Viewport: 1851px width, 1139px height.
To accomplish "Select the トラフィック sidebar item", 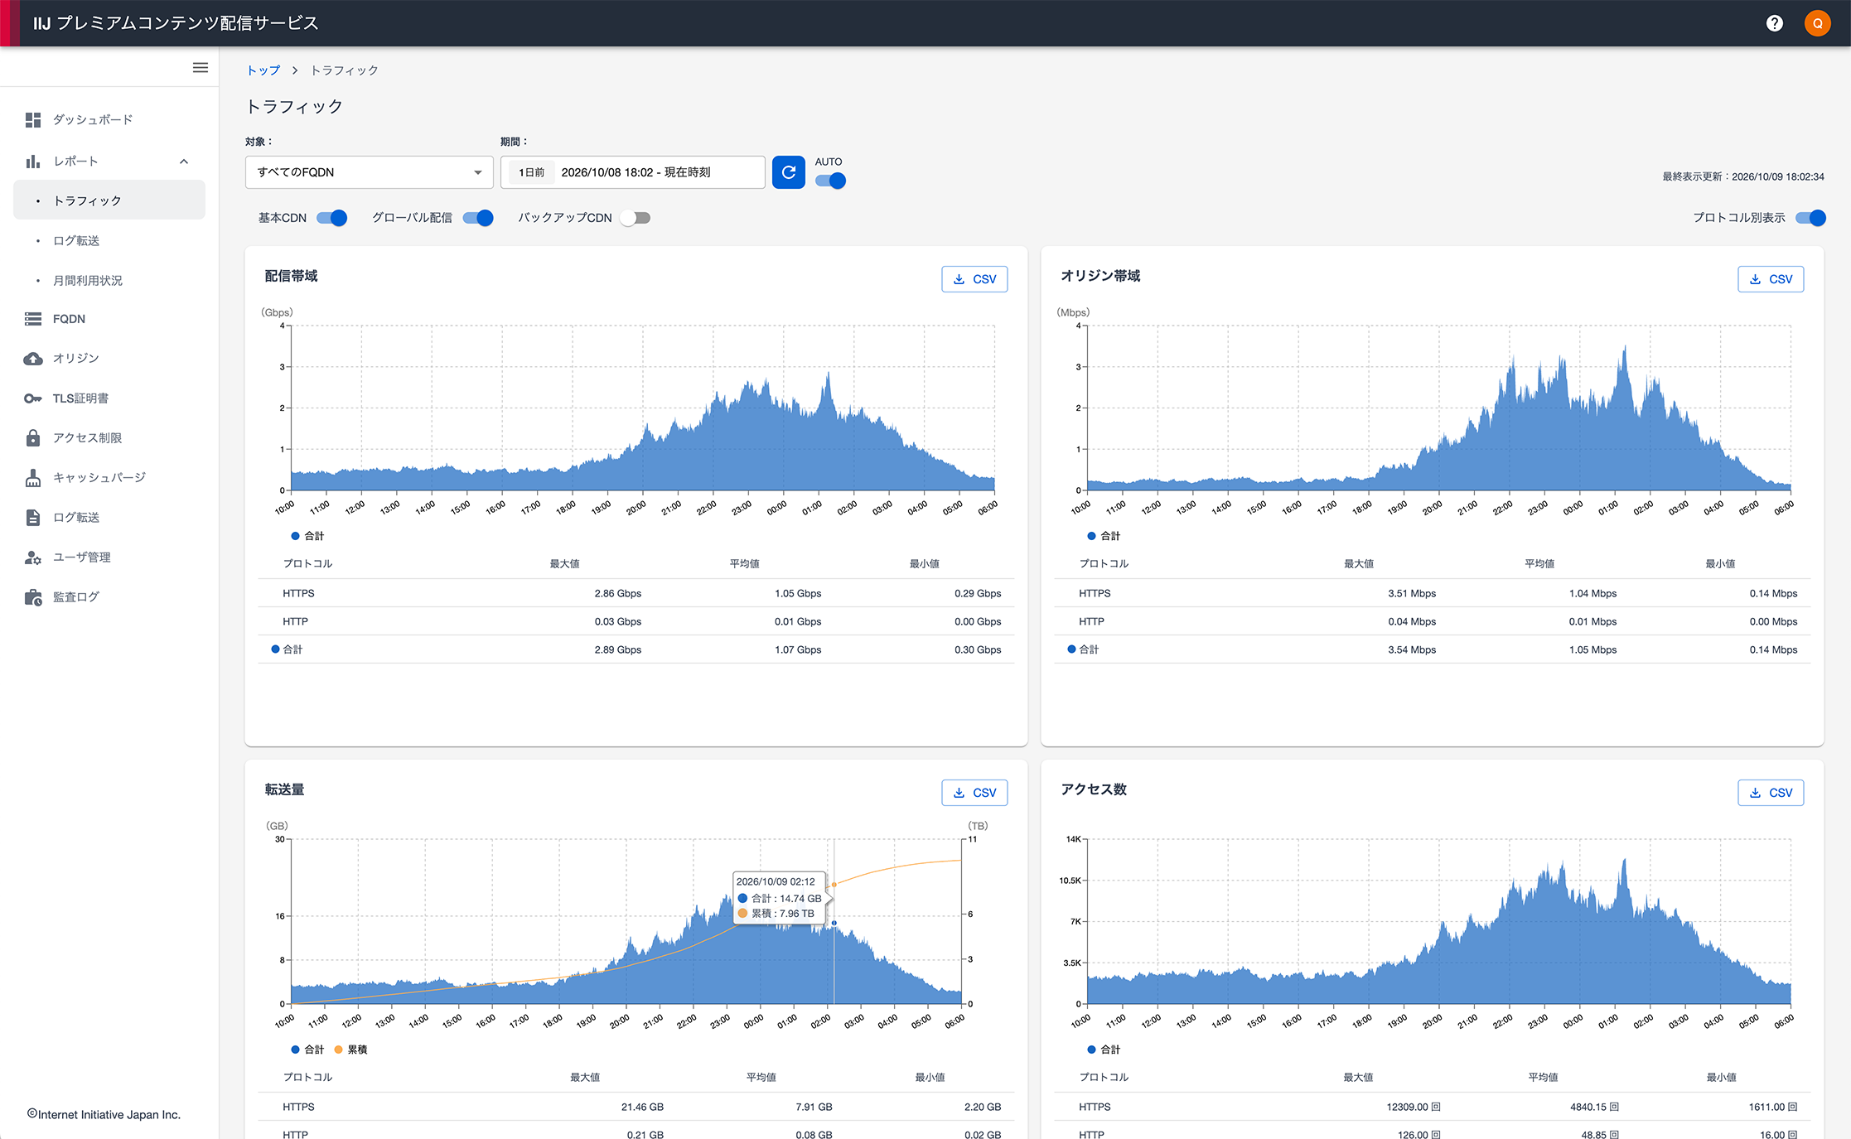I will pos(109,200).
